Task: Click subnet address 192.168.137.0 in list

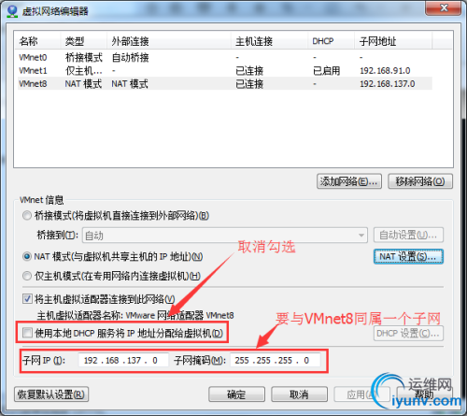Action: point(388,84)
